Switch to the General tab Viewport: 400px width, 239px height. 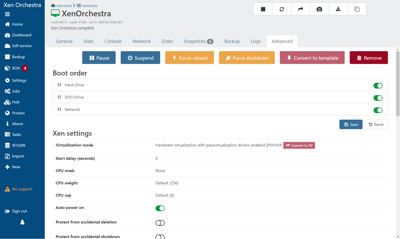click(x=64, y=41)
